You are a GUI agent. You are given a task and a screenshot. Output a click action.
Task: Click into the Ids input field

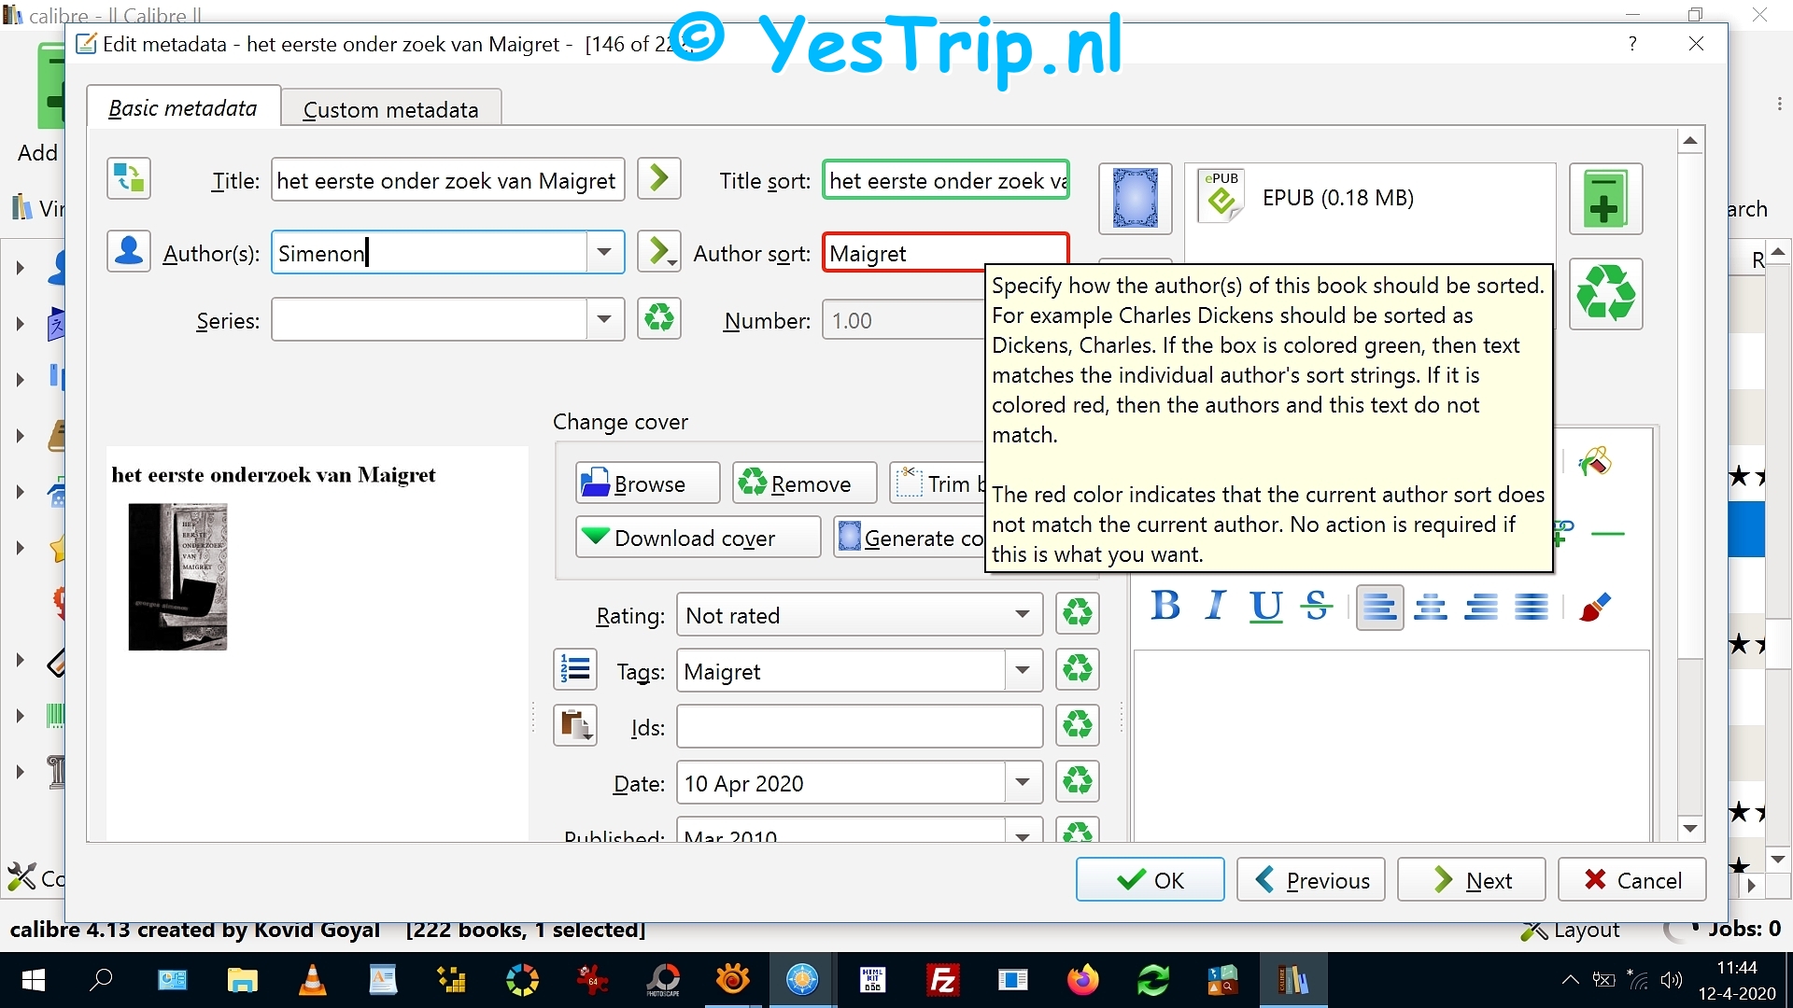[x=858, y=726]
